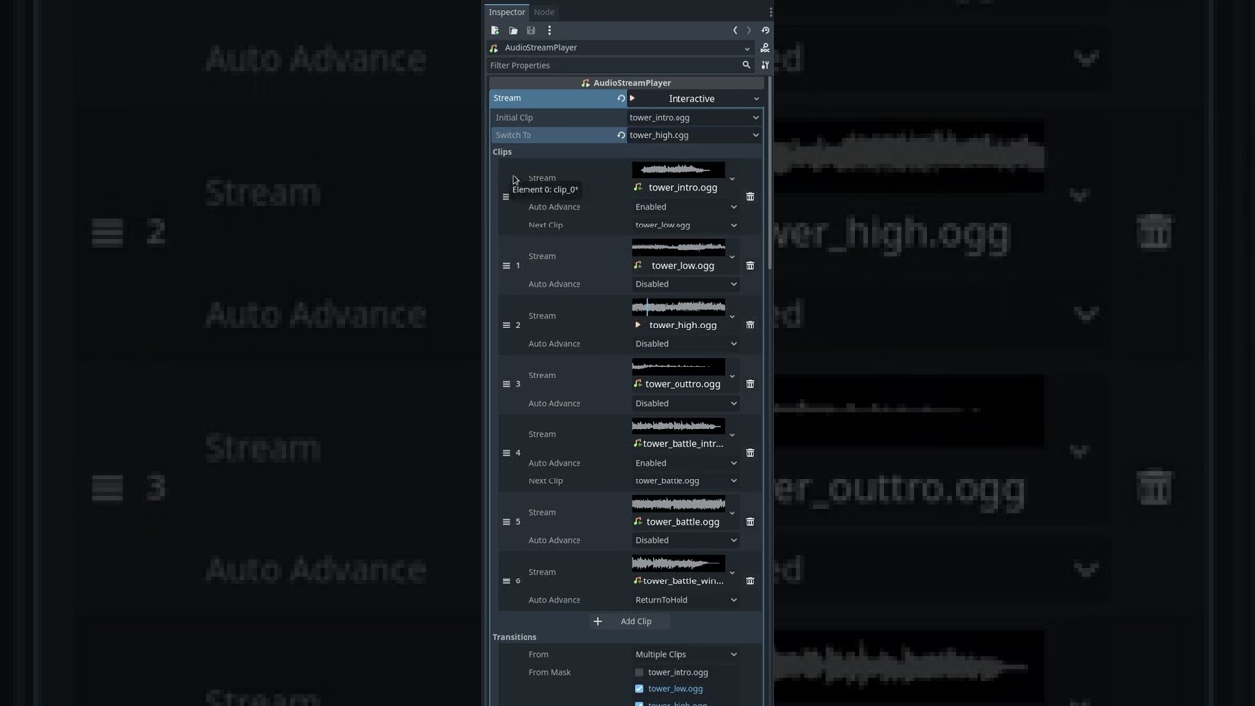
Task: Open the ReturnToHold Auto Advance dropdown
Action: [686, 600]
